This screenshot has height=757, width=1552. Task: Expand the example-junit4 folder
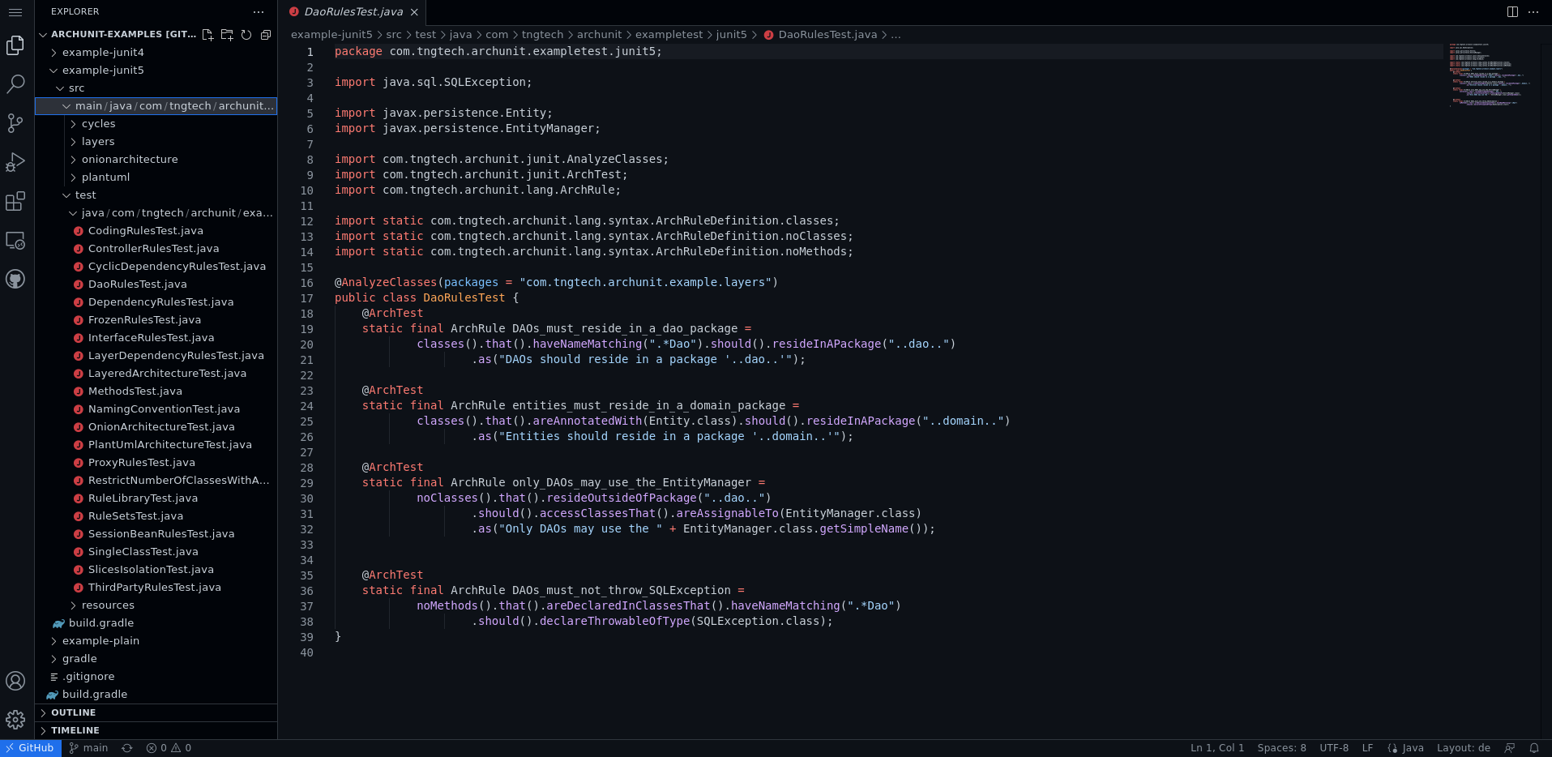(x=103, y=53)
